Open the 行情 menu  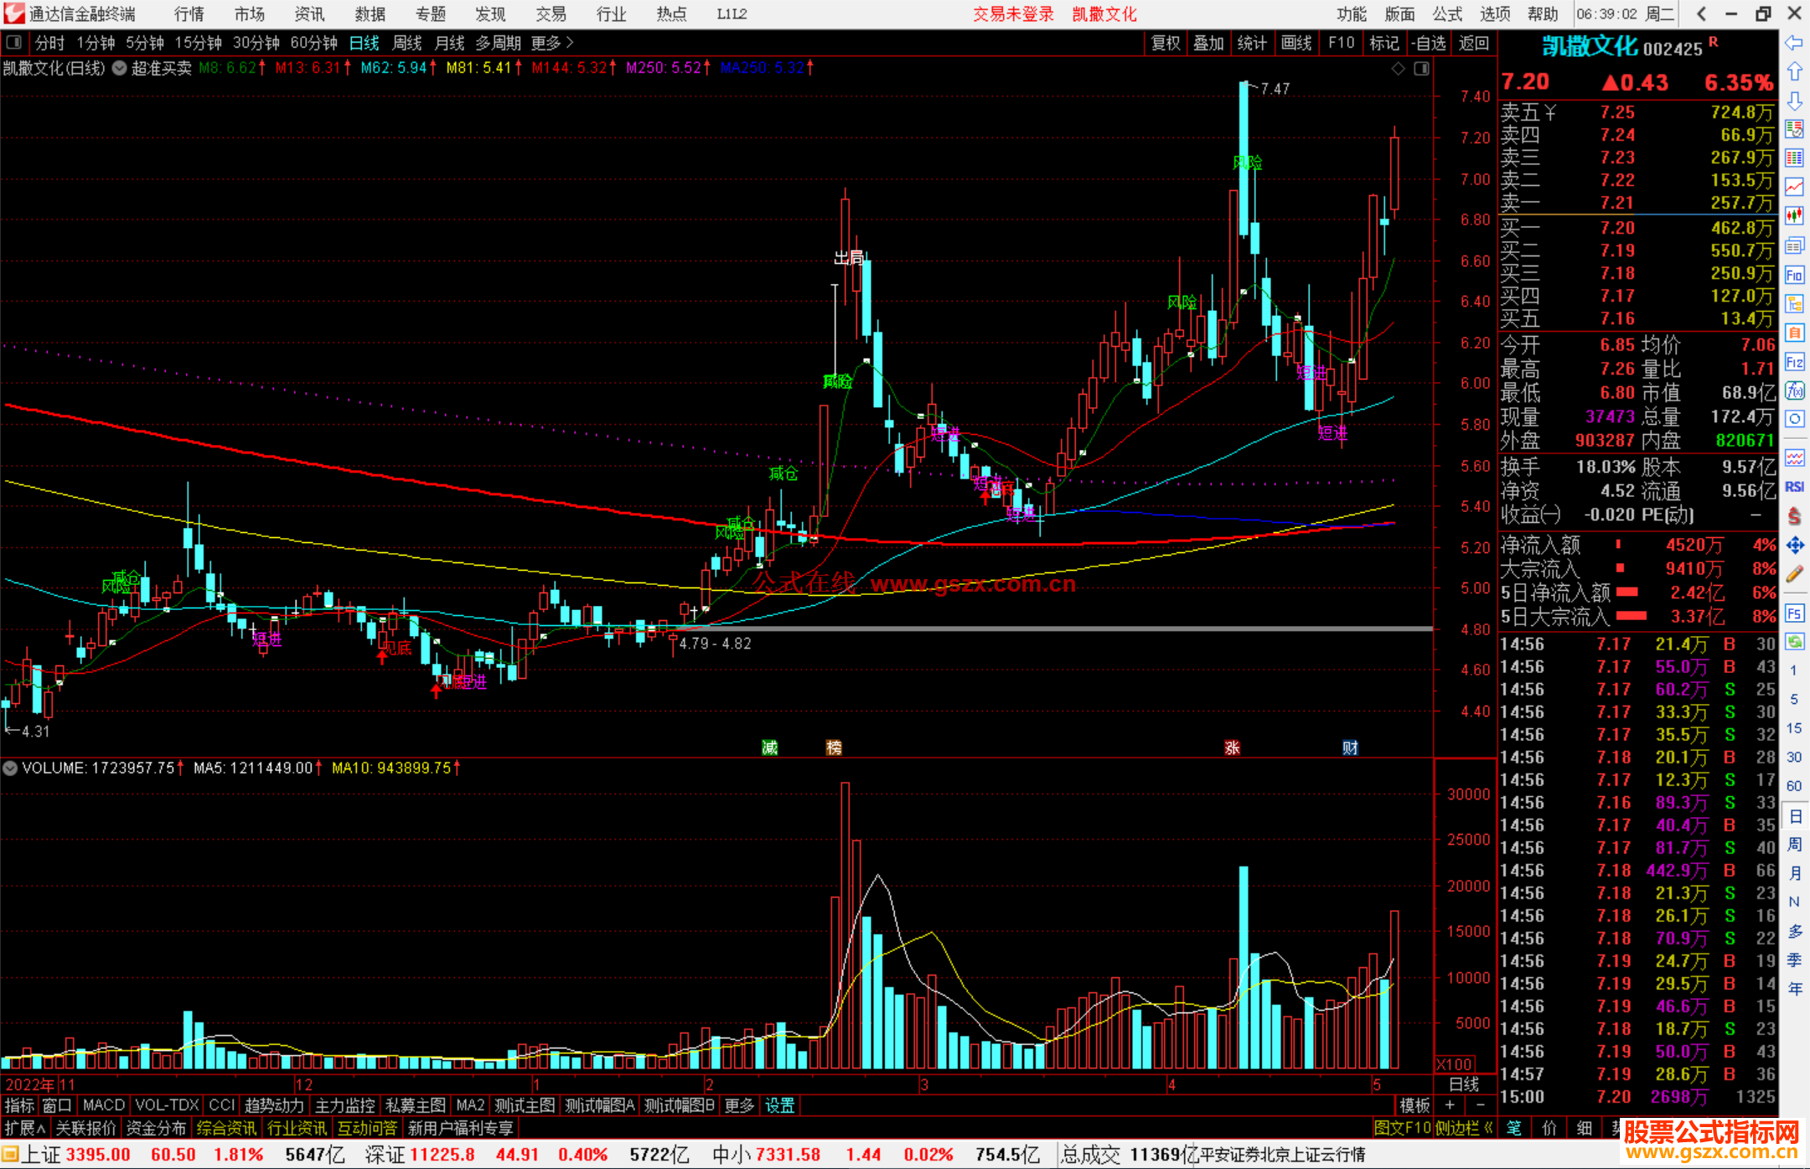click(x=189, y=14)
